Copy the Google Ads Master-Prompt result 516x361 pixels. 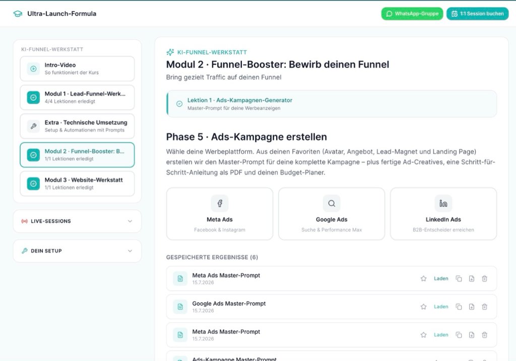click(459, 307)
